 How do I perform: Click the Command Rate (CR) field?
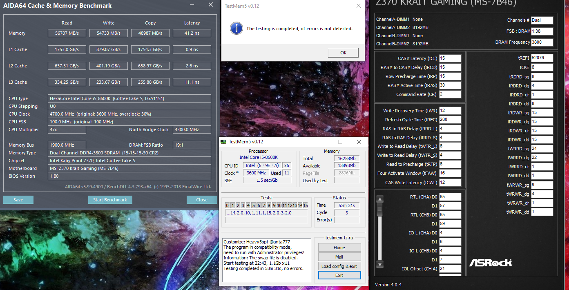450,94
